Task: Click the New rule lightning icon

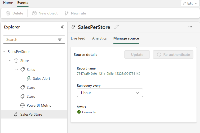Action: [x=67, y=13]
